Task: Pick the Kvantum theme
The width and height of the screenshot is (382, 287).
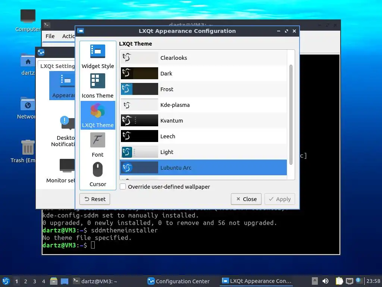Action: (x=203, y=121)
